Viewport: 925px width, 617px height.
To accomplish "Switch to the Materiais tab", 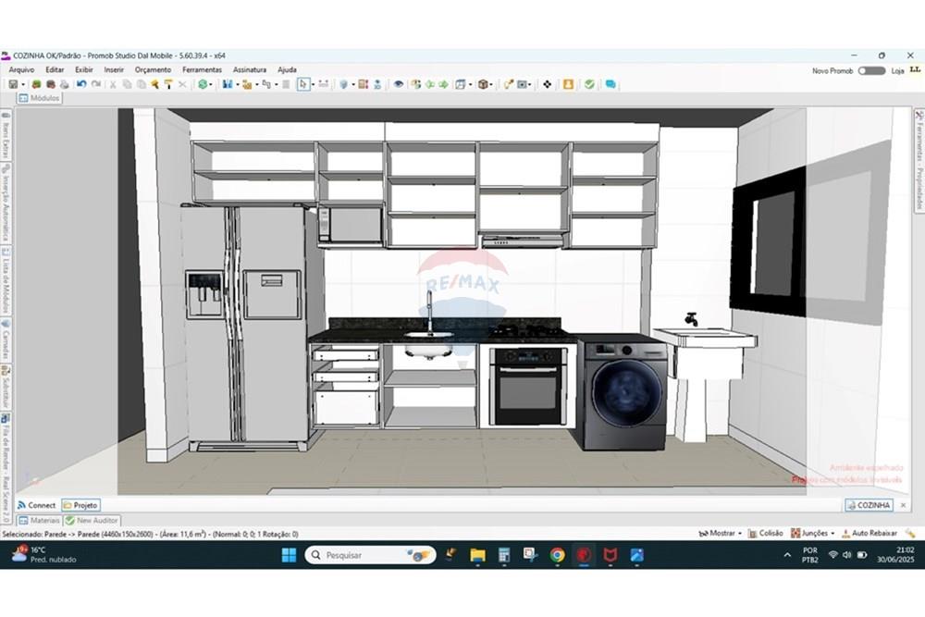I will click(x=39, y=521).
